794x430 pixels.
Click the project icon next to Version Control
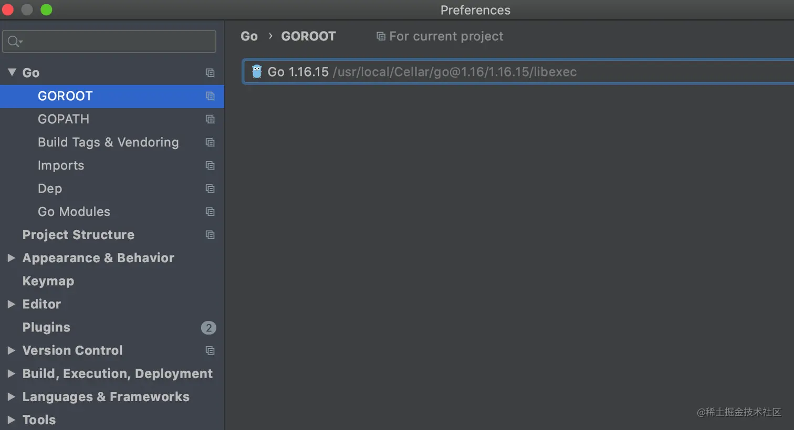(210, 350)
